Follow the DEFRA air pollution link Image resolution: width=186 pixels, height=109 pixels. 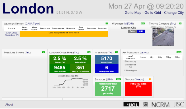(x=144, y=53)
